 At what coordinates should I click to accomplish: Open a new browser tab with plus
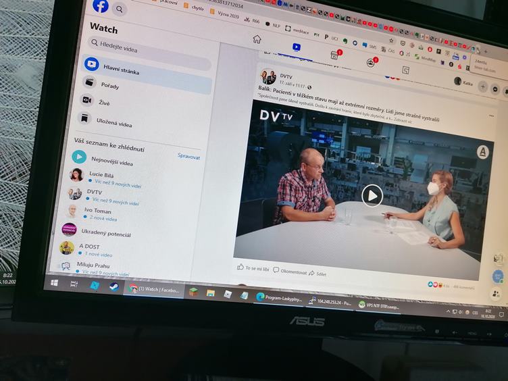point(486,51)
